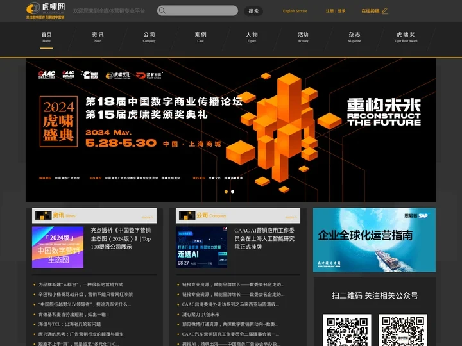Open headline 亮点透析《中国数字营销生态图》
462x346 pixels.
point(121,238)
